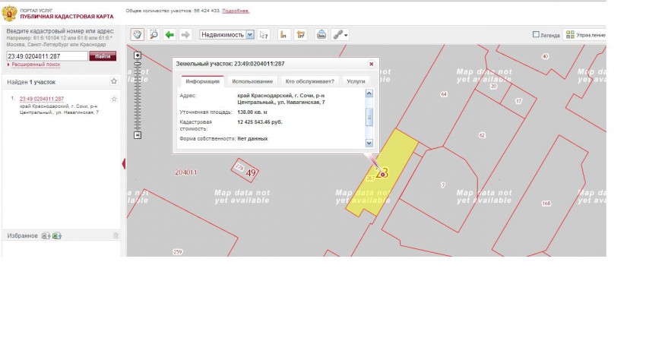Star the parcel 23:49:0204011:287 result
This screenshot has width=646, height=363.
coord(114,99)
